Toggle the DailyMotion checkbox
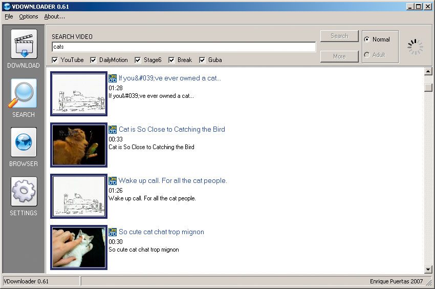 click(x=93, y=60)
